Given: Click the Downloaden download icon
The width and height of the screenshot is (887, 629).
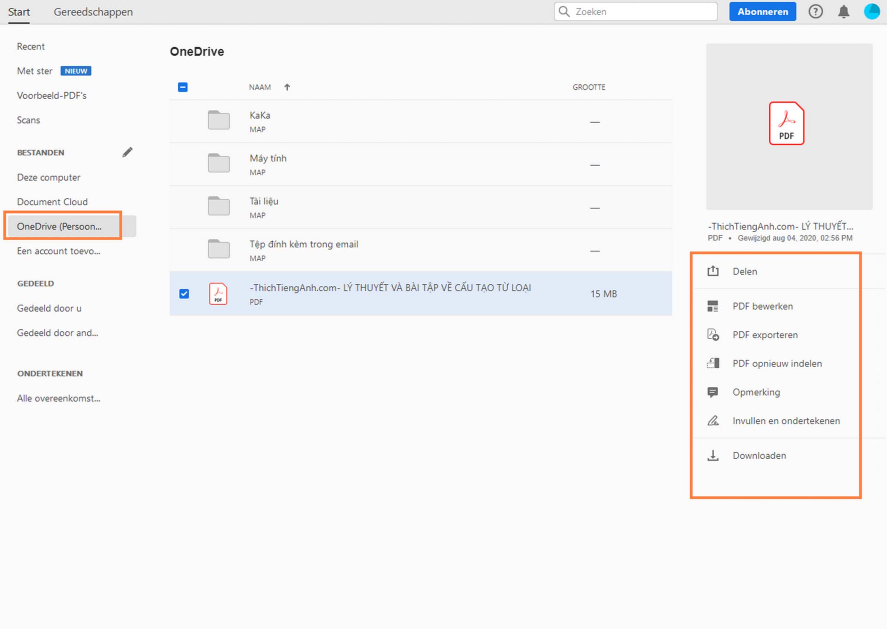Looking at the screenshot, I should (713, 455).
